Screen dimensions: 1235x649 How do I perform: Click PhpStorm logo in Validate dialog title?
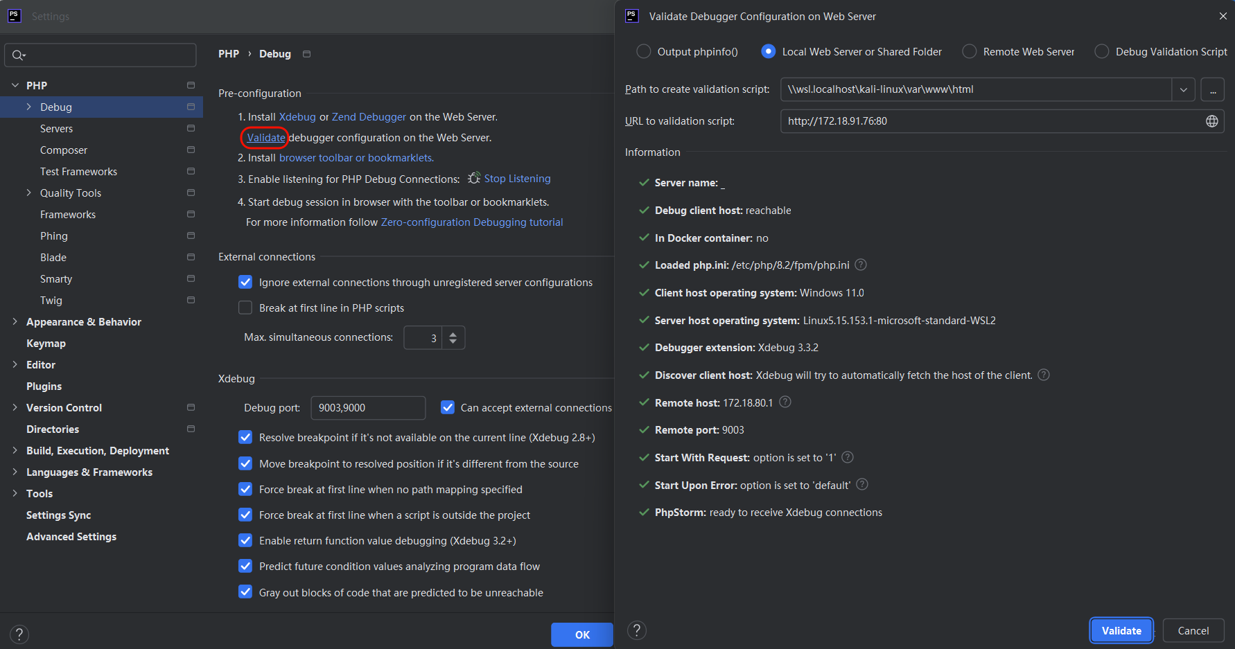[x=631, y=16]
